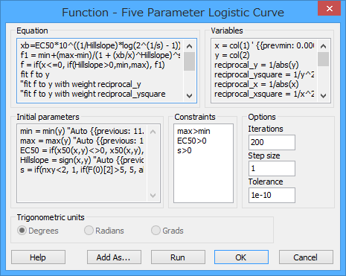Image resolution: width=346 pixels, height=276 pixels.
Task: Select the Grads radio button
Action: (x=156, y=231)
